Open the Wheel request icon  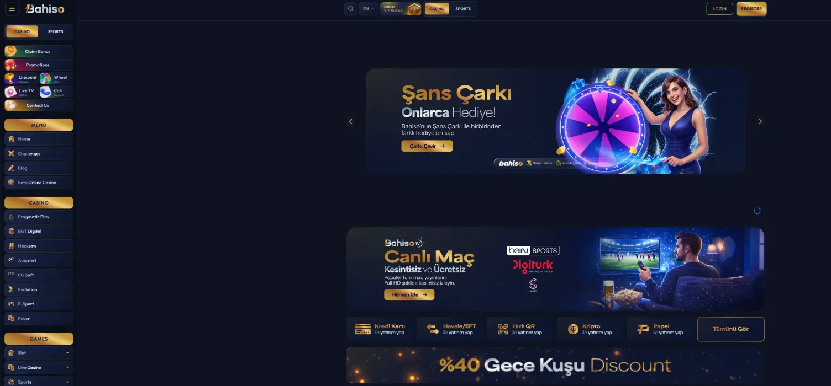[56, 79]
